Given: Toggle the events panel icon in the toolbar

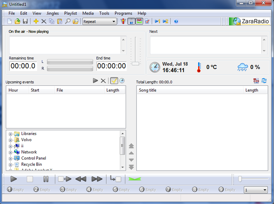Looking at the screenshot, I should coord(131,21).
